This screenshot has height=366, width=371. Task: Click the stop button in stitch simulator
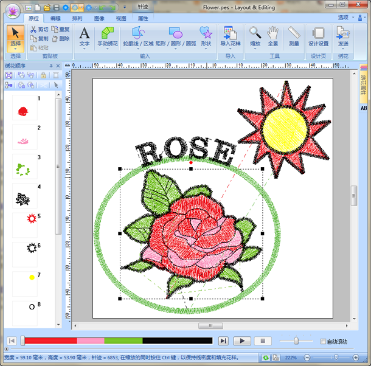coord(263,341)
